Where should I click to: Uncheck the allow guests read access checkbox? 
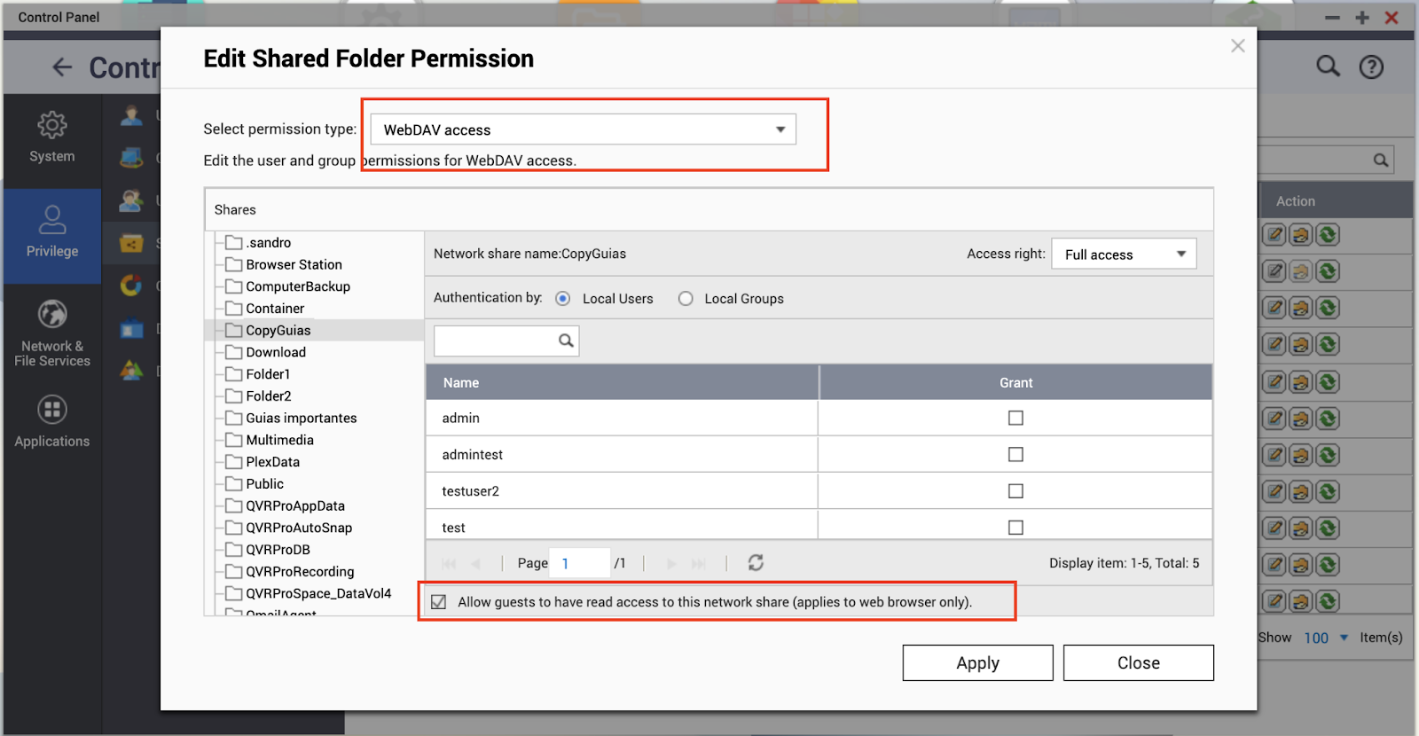click(439, 602)
